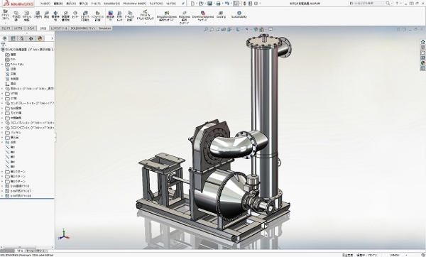The image size is (426, 257).
Task: Open the Costing tool
Action: point(221,14)
